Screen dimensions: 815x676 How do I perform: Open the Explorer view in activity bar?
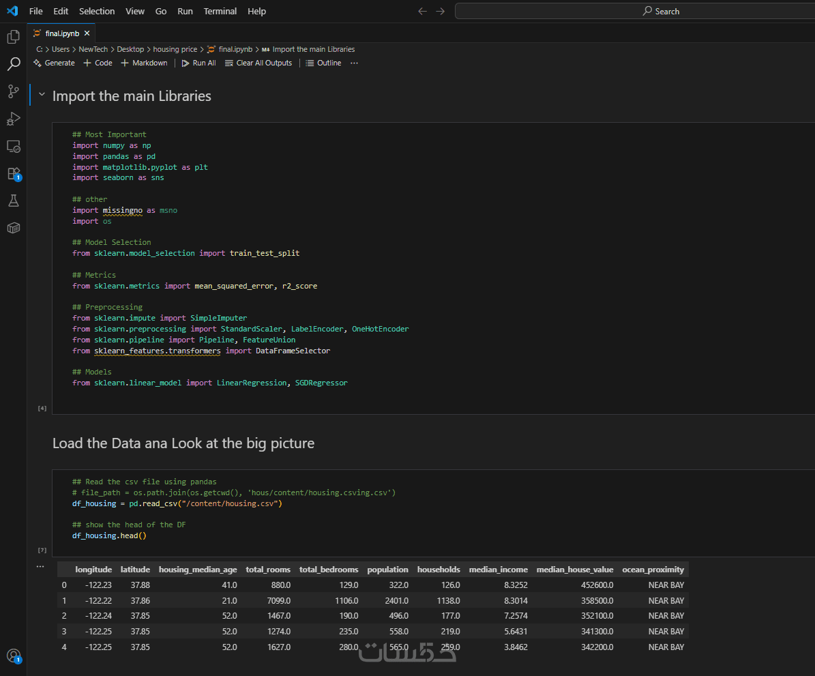point(13,37)
